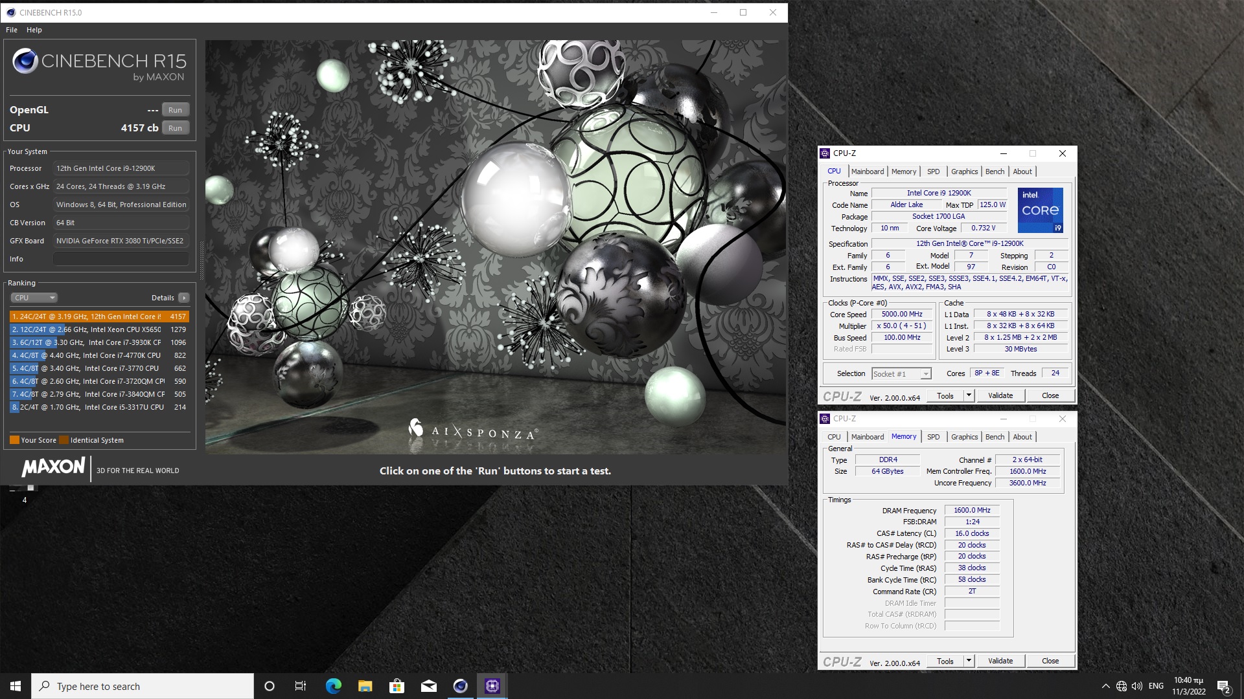Click the Cinebench R15 logo icon
1244x699 pixels.
25,61
